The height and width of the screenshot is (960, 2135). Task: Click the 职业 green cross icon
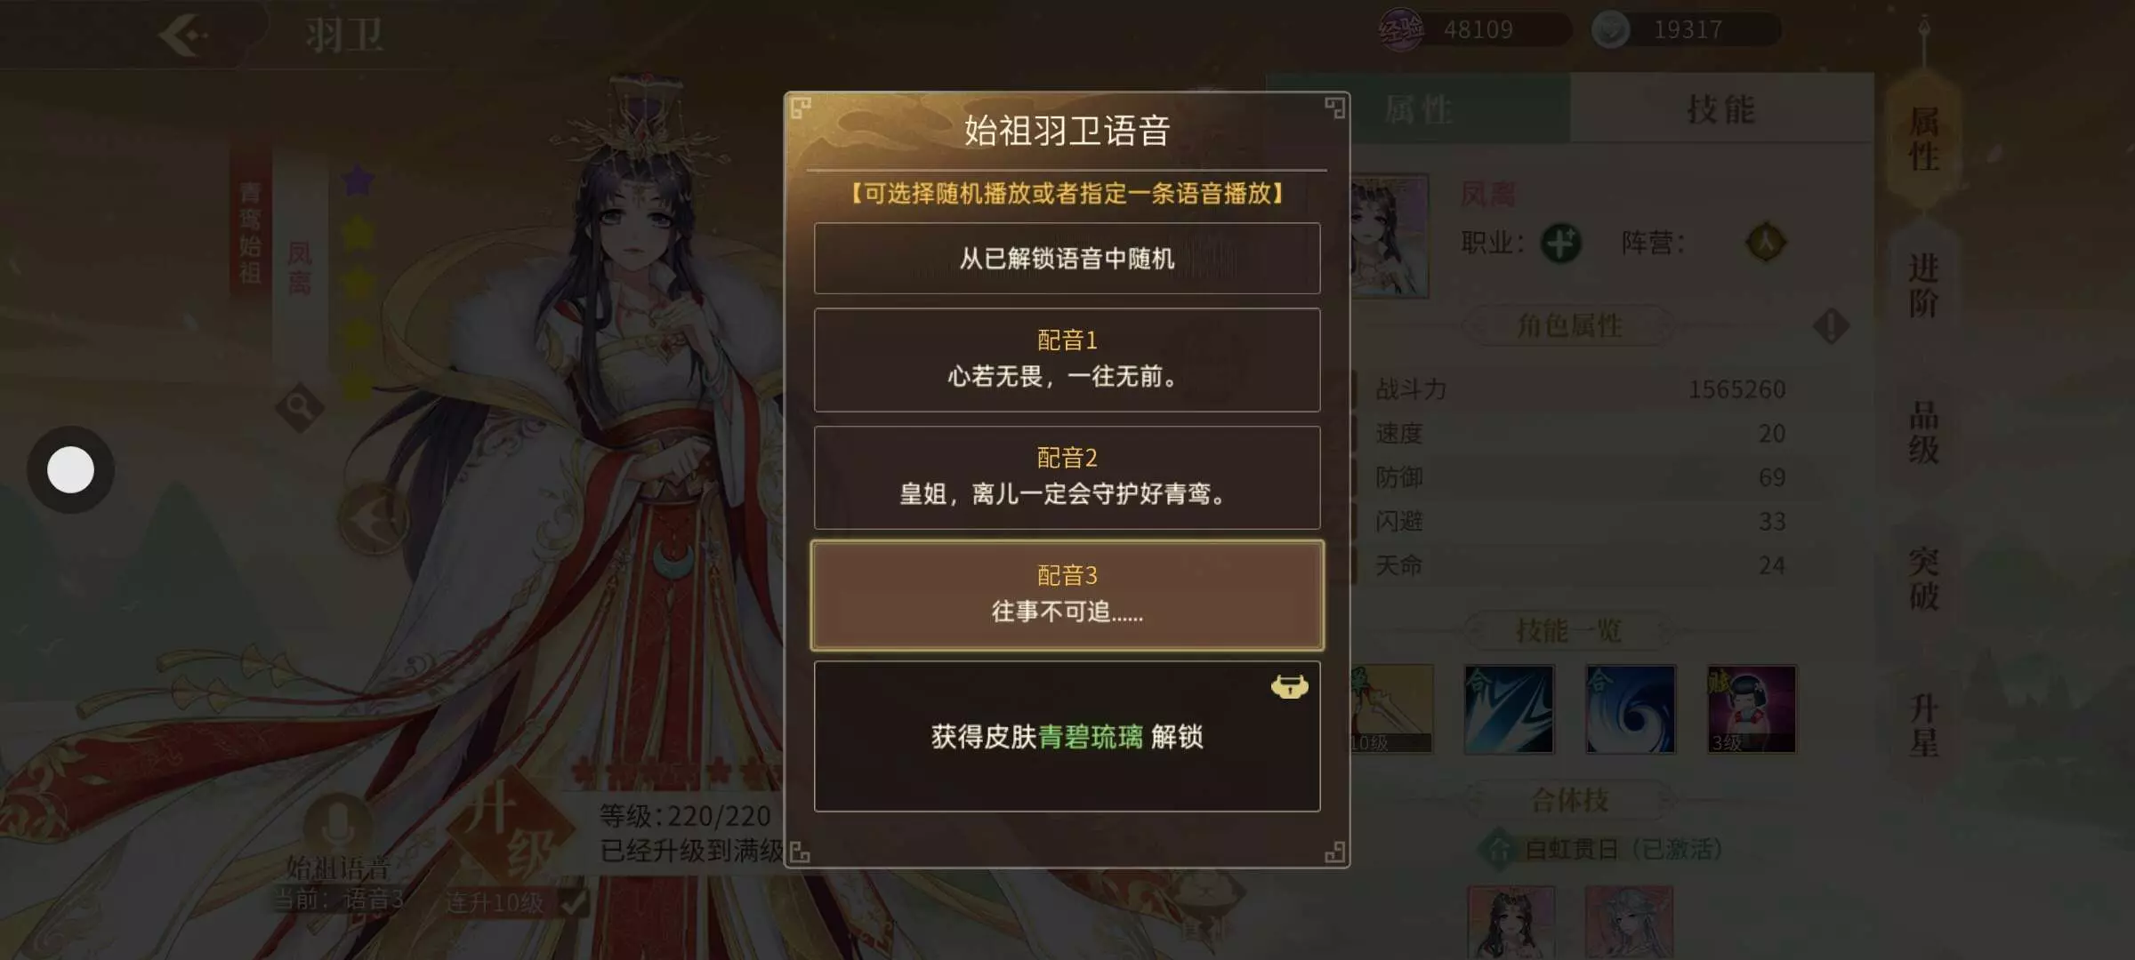[x=1560, y=243]
